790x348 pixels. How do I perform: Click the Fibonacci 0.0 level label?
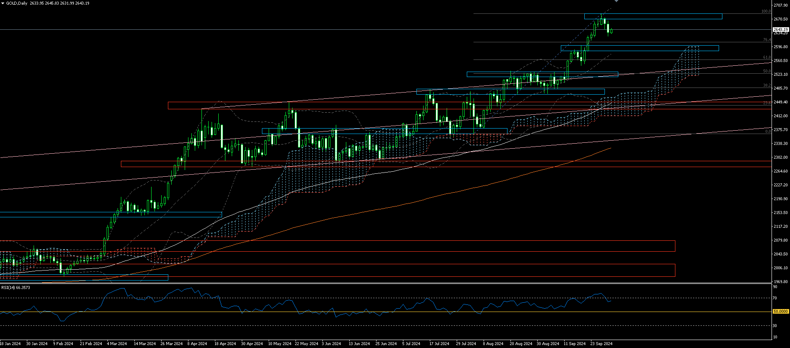pyautogui.click(x=768, y=131)
